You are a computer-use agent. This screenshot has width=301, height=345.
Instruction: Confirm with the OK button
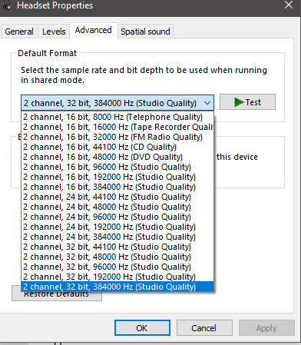click(x=142, y=327)
